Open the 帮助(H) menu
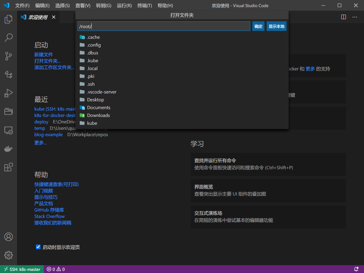 pyautogui.click(x=165, y=6)
